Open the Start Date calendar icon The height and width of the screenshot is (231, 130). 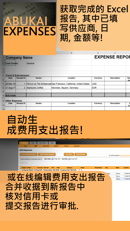pos(52,159)
